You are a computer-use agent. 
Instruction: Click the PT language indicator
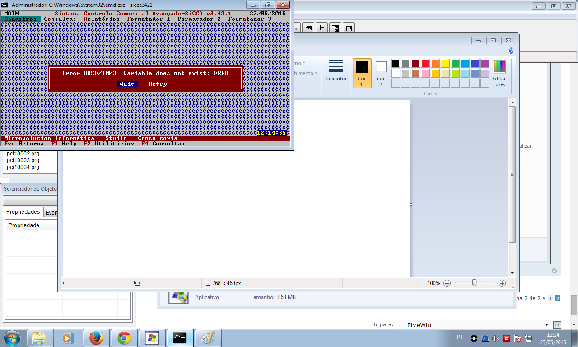click(460, 337)
